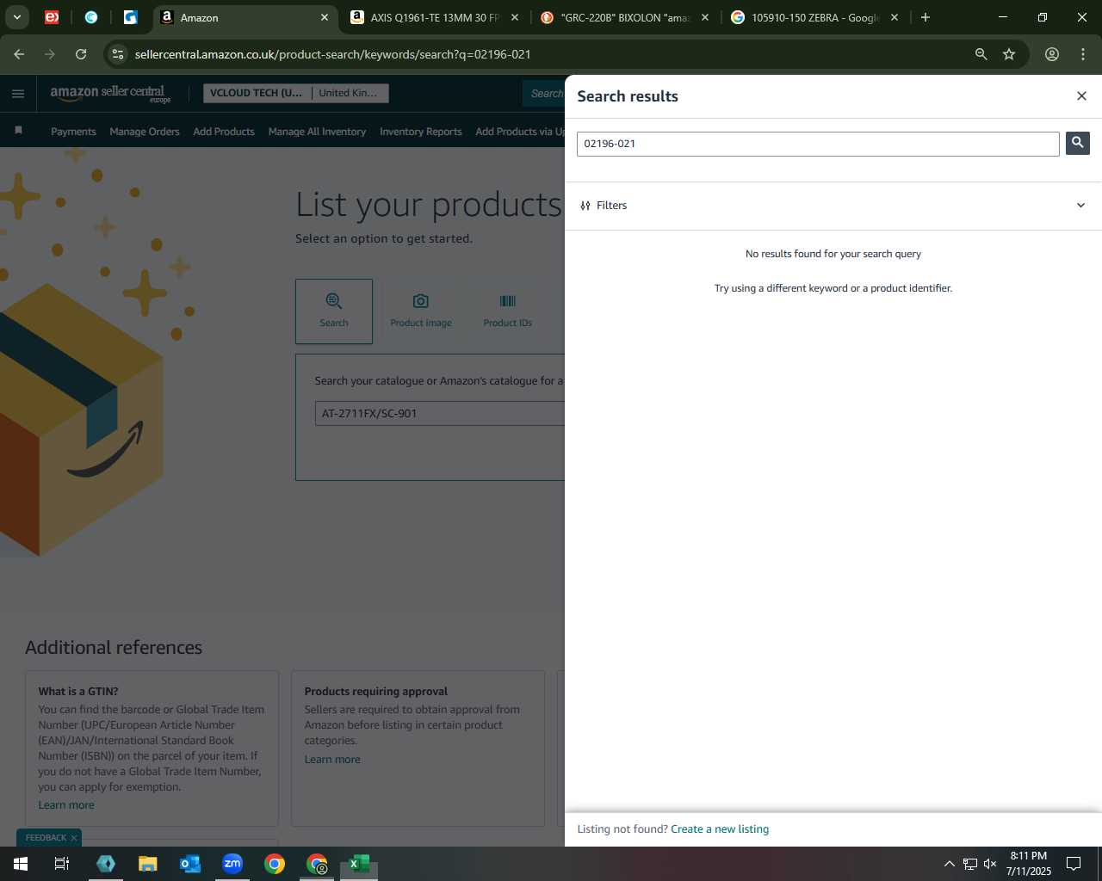The width and height of the screenshot is (1102, 881).
Task: Open the VCLOUD TECH account switcher
Action: pyautogui.click(x=296, y=93)
